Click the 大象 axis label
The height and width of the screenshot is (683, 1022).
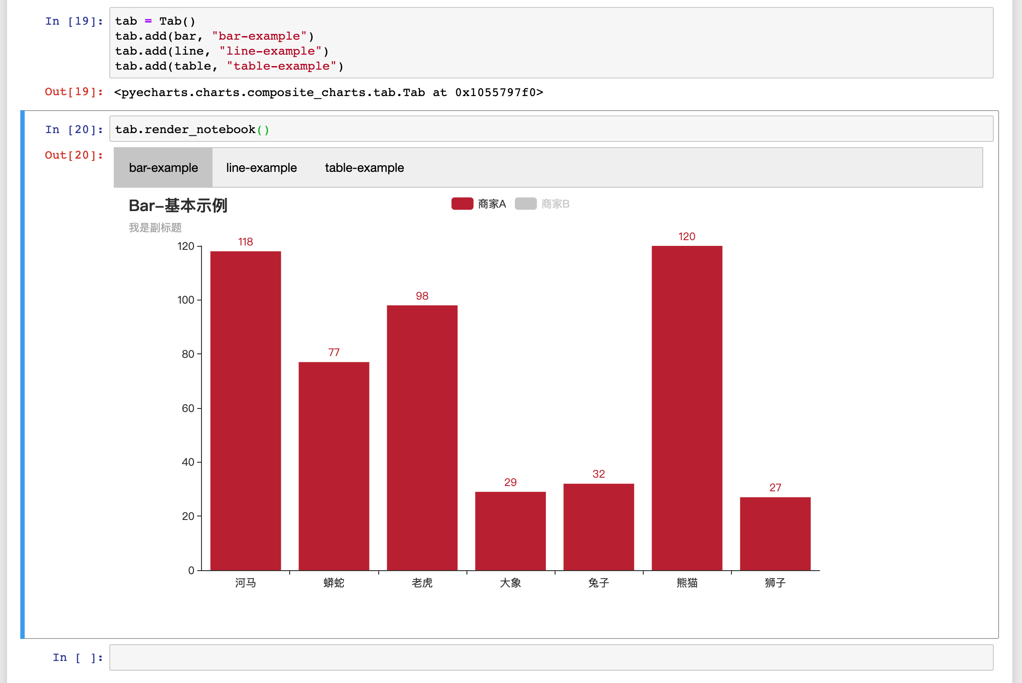(510, 583)
